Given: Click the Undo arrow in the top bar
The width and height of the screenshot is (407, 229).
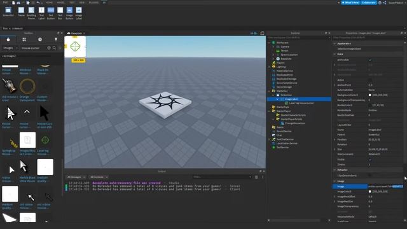Looking at the screenshot, I should 38,3.
